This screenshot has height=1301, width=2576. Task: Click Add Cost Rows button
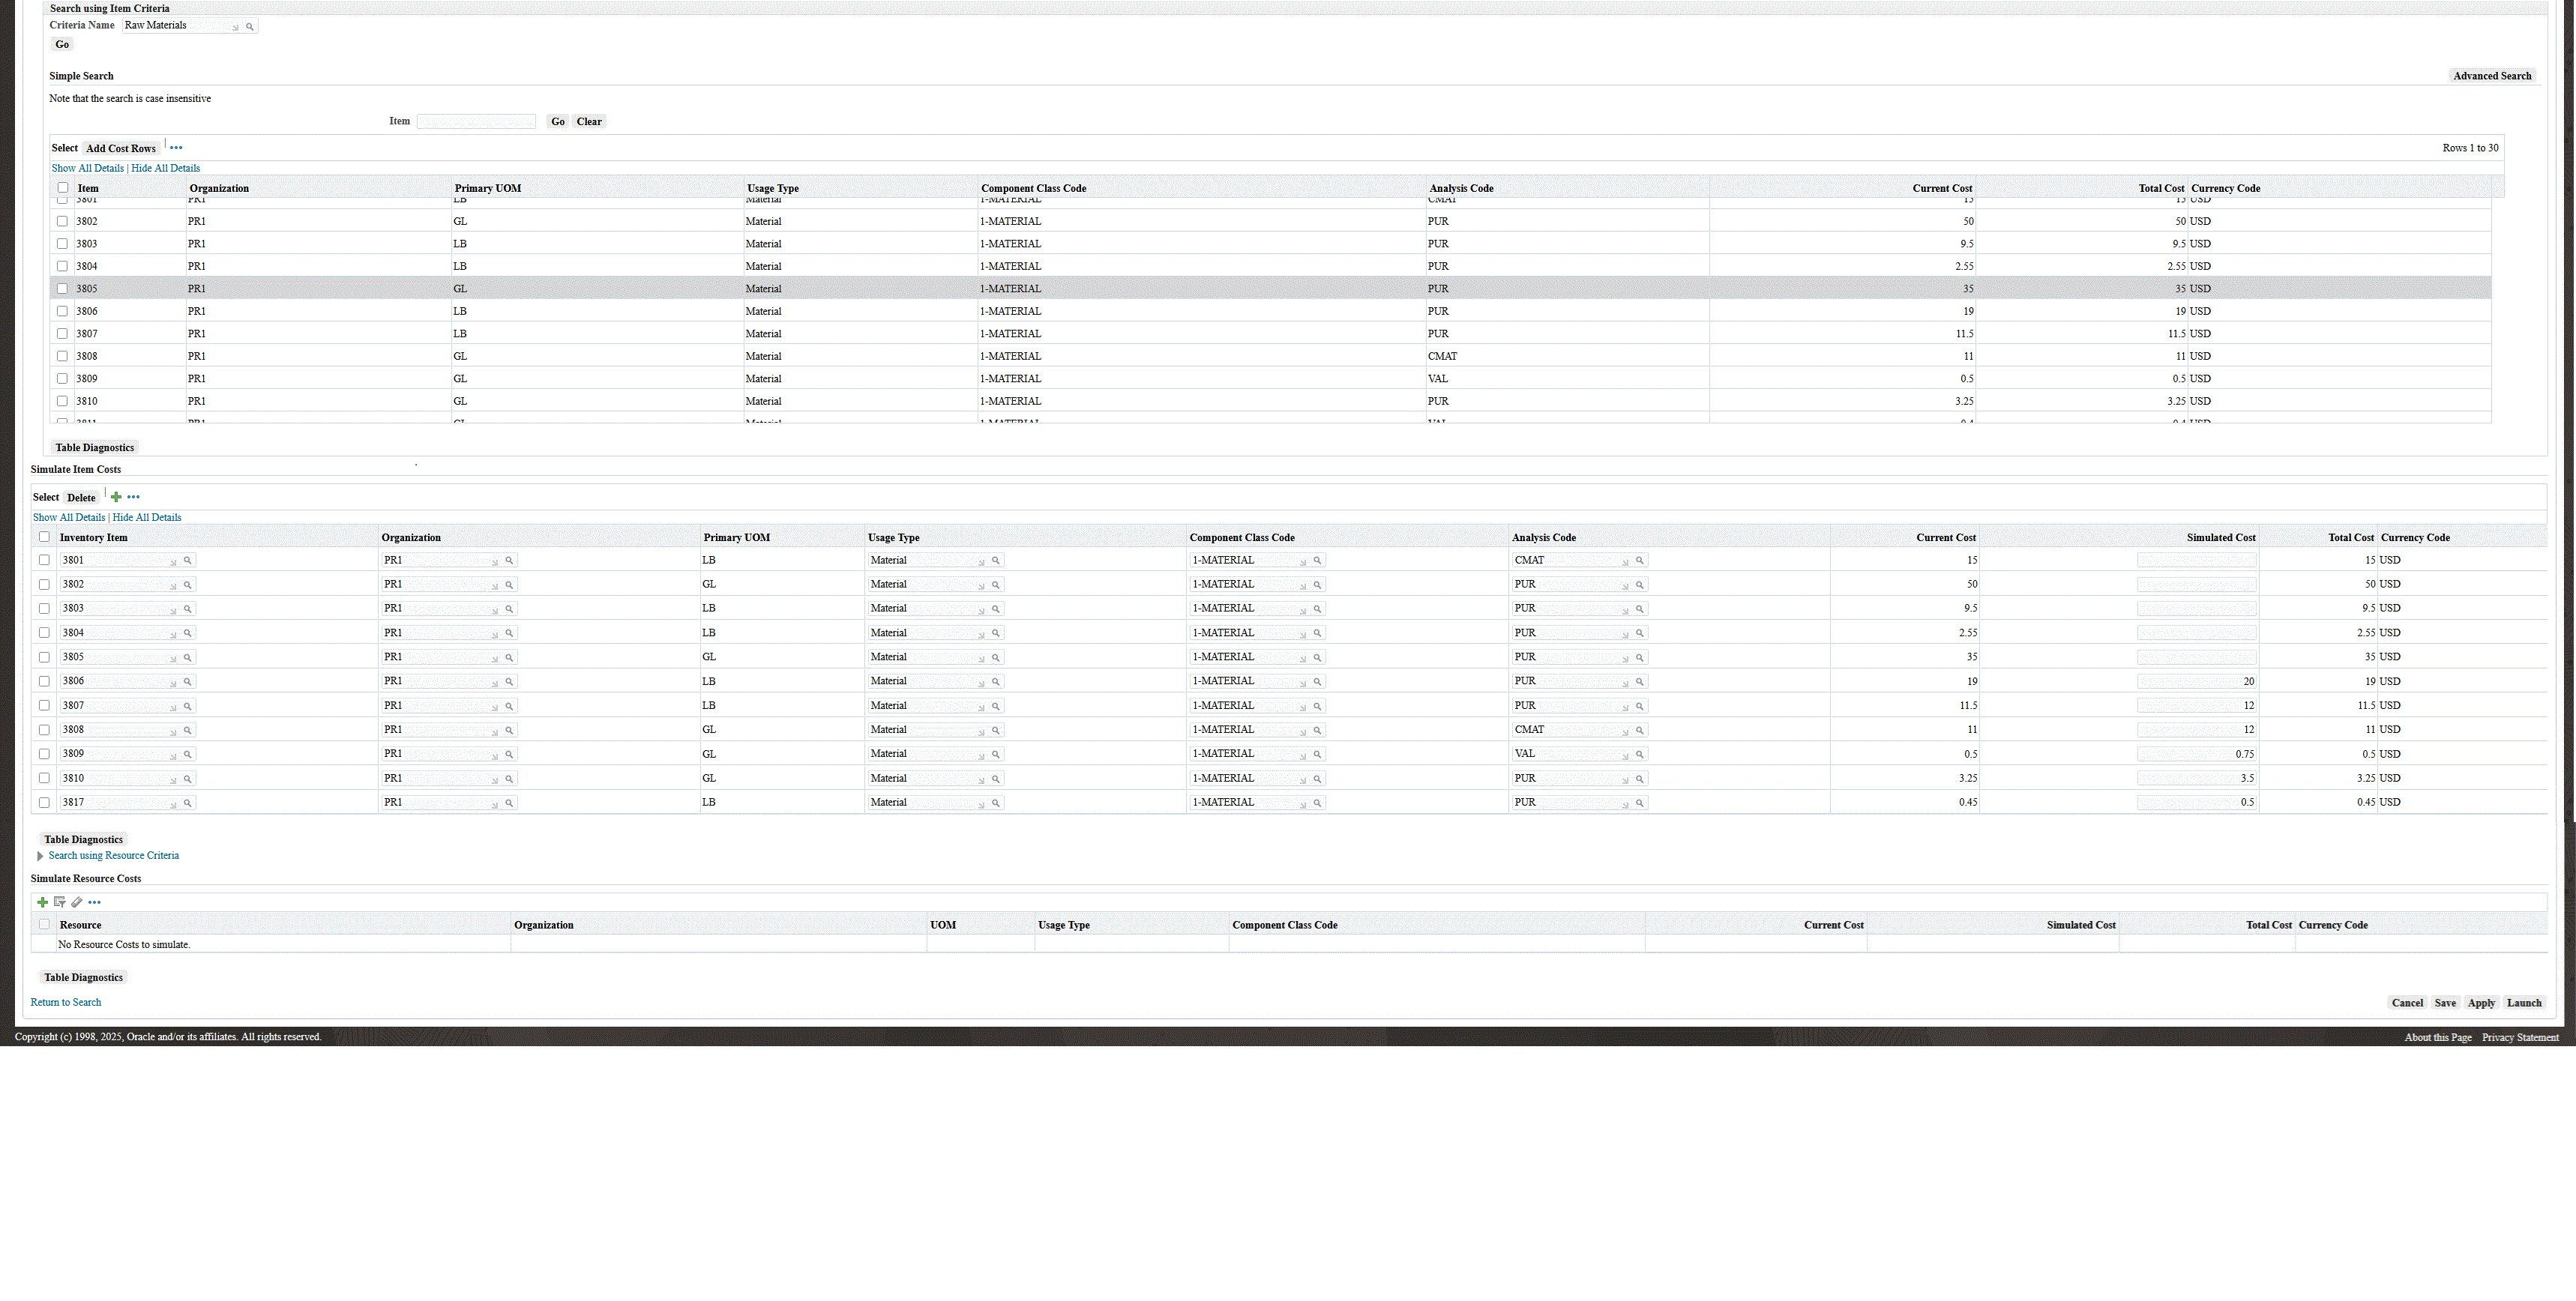tap(121, 148)
